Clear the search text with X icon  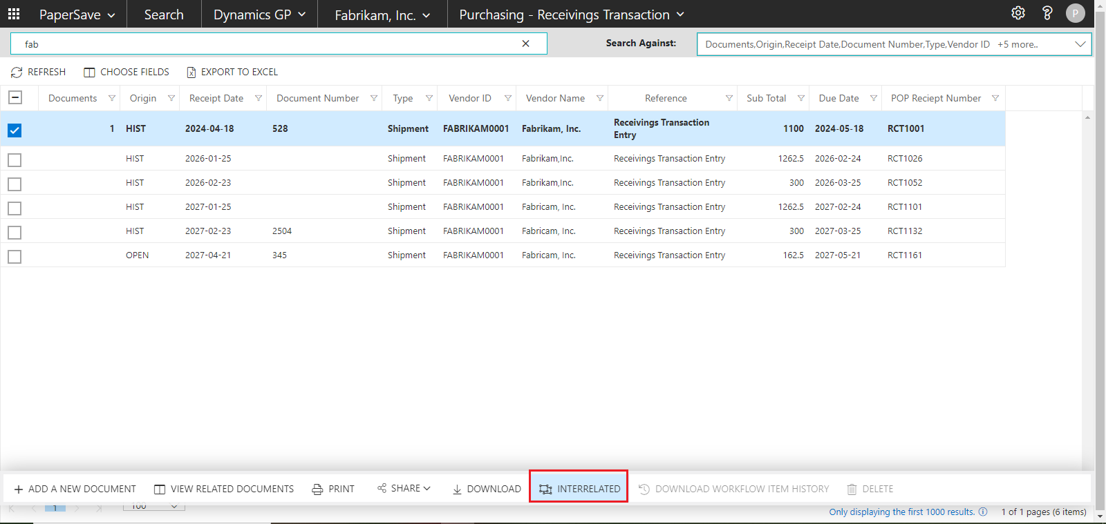tap(525, 43)
